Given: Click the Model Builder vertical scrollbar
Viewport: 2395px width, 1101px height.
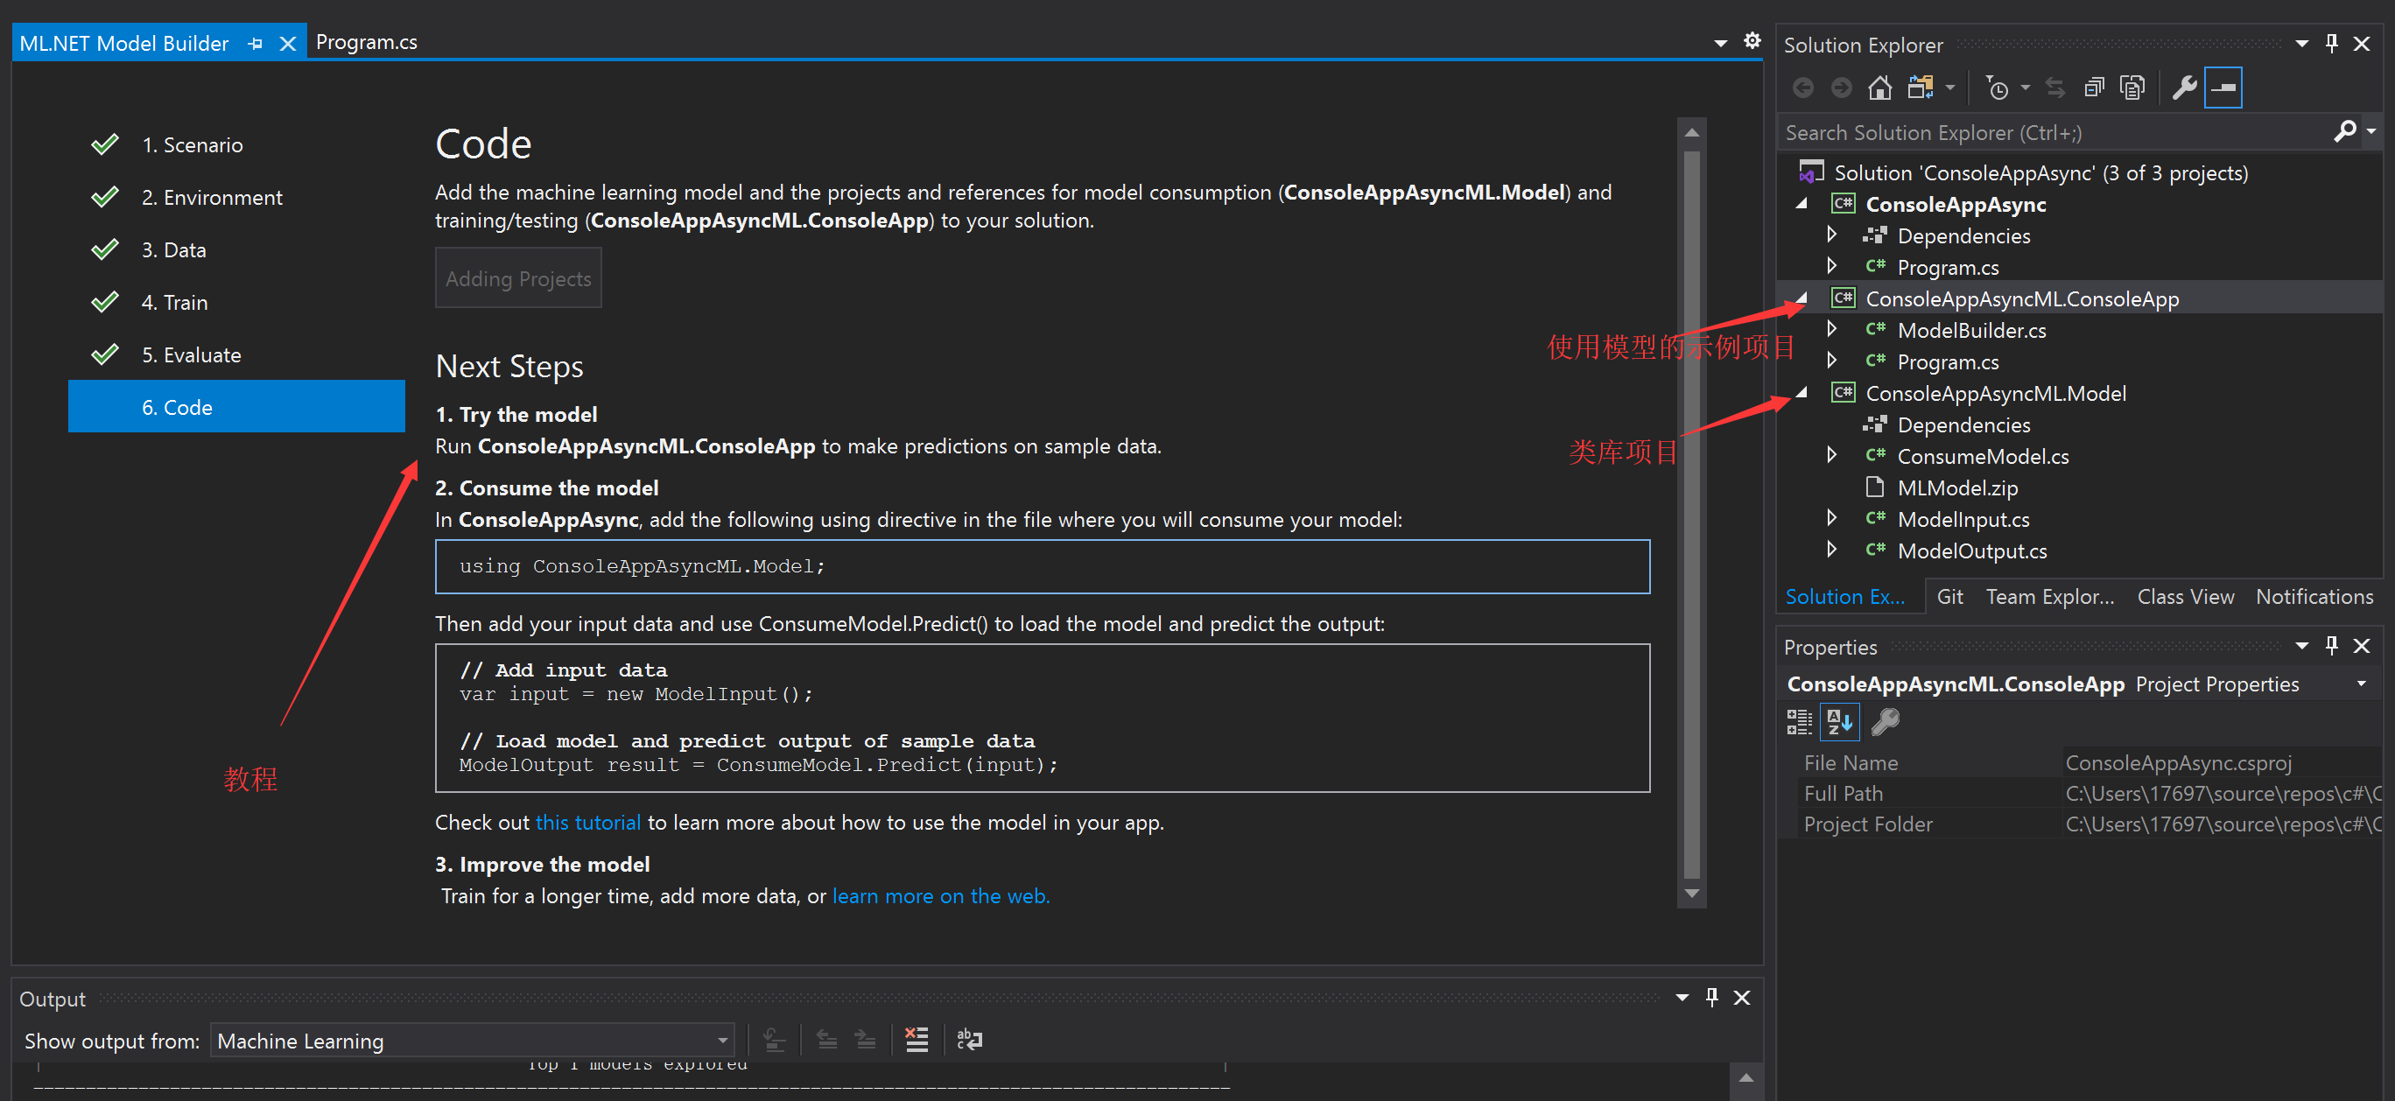Looking at the screenshot, I should [x=1691, y=511].
